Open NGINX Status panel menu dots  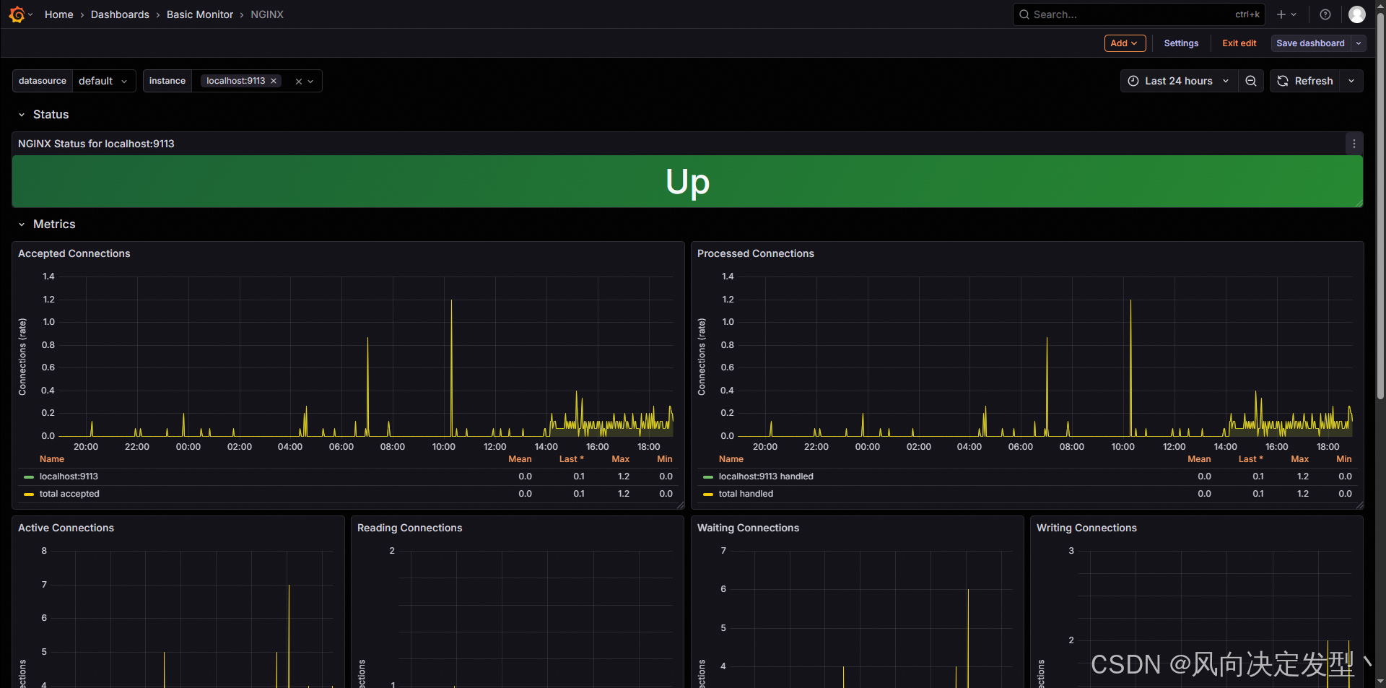(x=1354, y=144)
